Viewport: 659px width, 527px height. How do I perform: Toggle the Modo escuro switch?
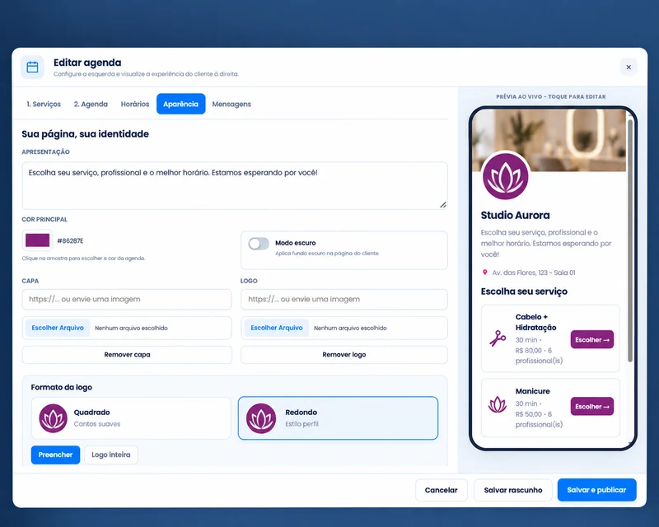point(259,244)
